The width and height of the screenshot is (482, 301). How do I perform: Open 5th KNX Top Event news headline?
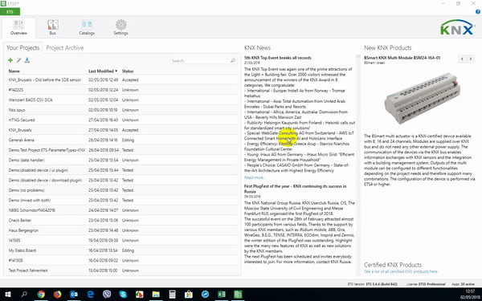click(x=278, y=58)
